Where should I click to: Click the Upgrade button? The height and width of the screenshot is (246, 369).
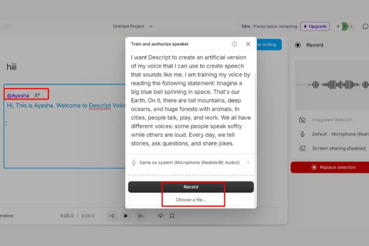click(315, 27)
